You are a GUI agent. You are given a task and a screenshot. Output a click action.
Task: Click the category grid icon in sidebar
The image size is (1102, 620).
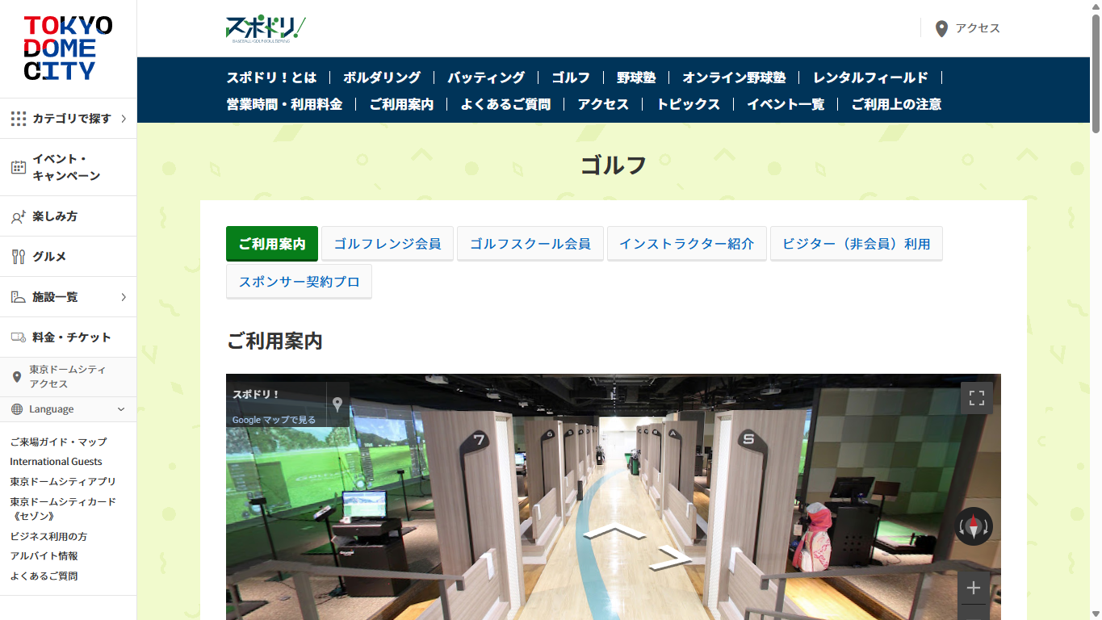[18, 119]
